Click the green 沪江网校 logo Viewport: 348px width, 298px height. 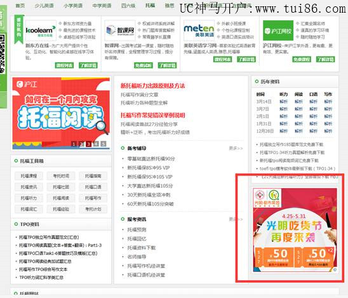click(x=278, y=30)
